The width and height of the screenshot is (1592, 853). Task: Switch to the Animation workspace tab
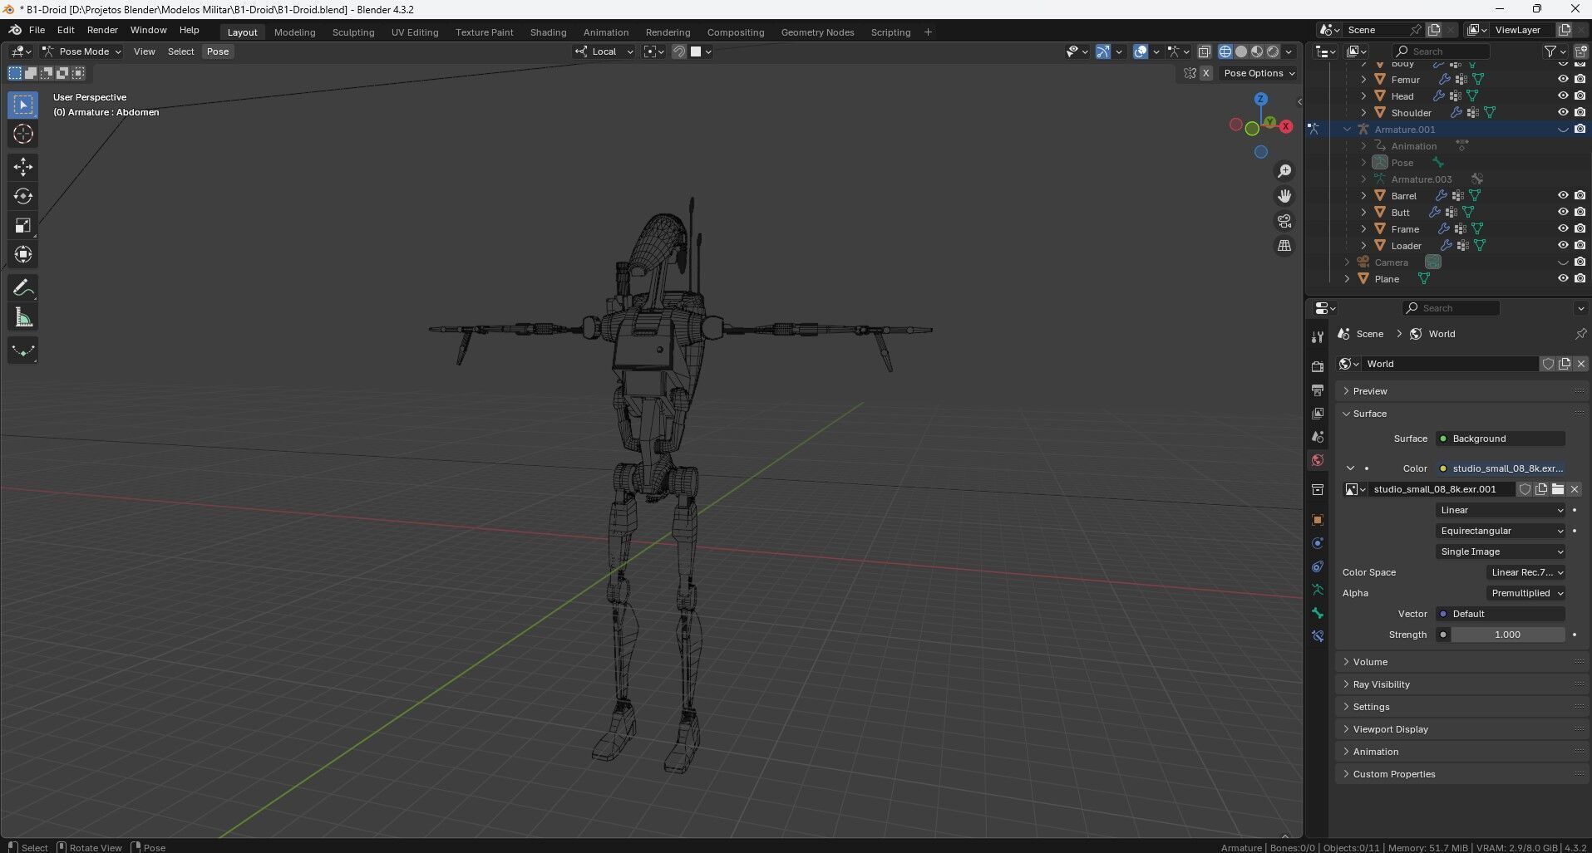tap(605, 32)
